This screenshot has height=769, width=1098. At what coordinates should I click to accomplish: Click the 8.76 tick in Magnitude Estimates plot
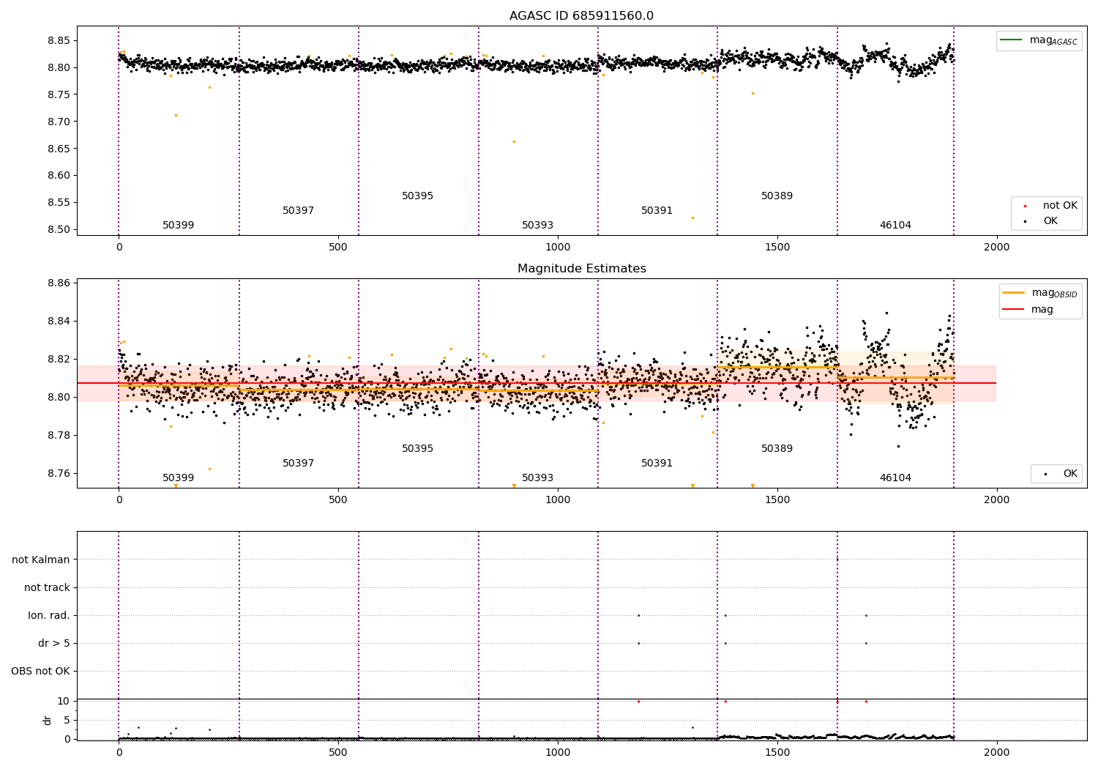point(59,474)
